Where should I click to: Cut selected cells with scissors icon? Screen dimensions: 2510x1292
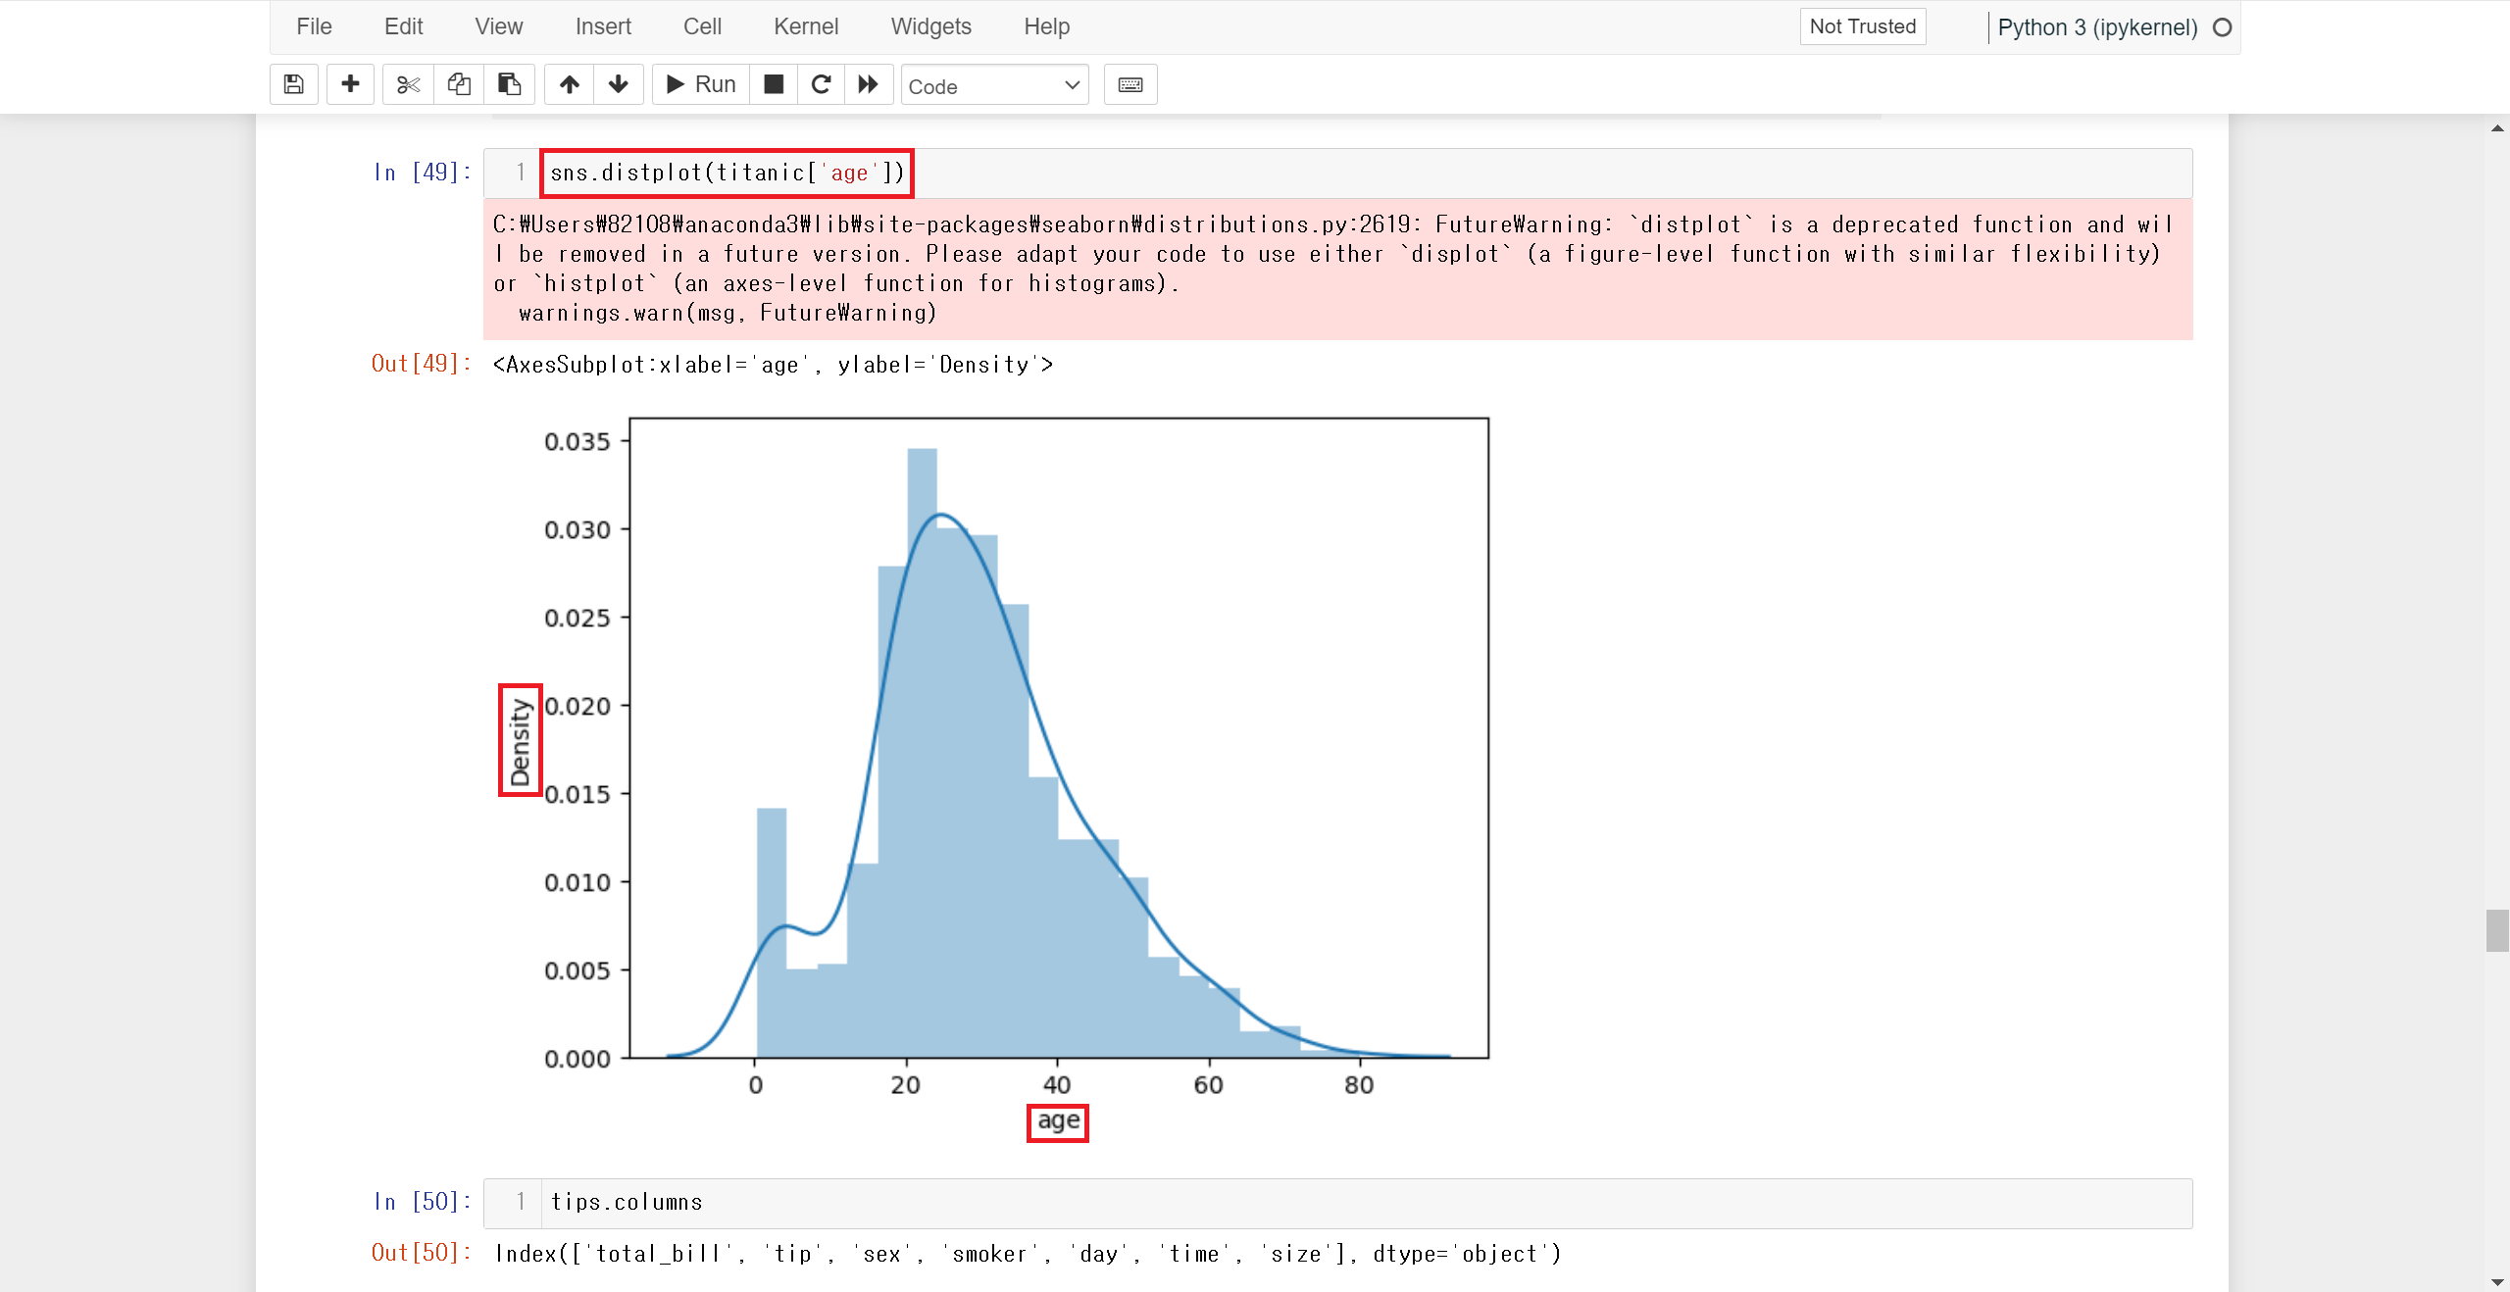click(x=408, y=84)
